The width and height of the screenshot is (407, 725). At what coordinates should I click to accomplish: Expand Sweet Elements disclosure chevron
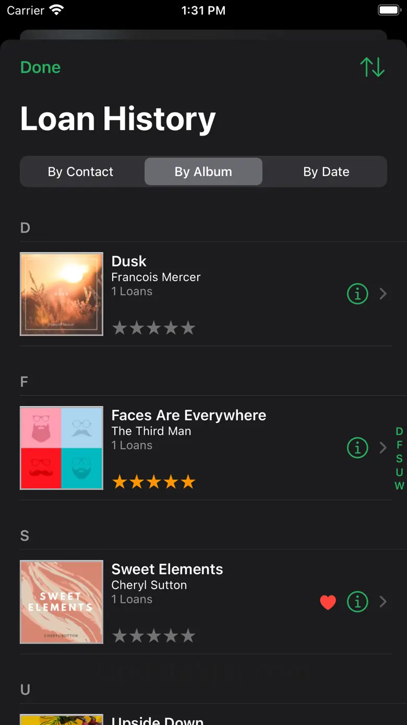click(x=384, y=602)
